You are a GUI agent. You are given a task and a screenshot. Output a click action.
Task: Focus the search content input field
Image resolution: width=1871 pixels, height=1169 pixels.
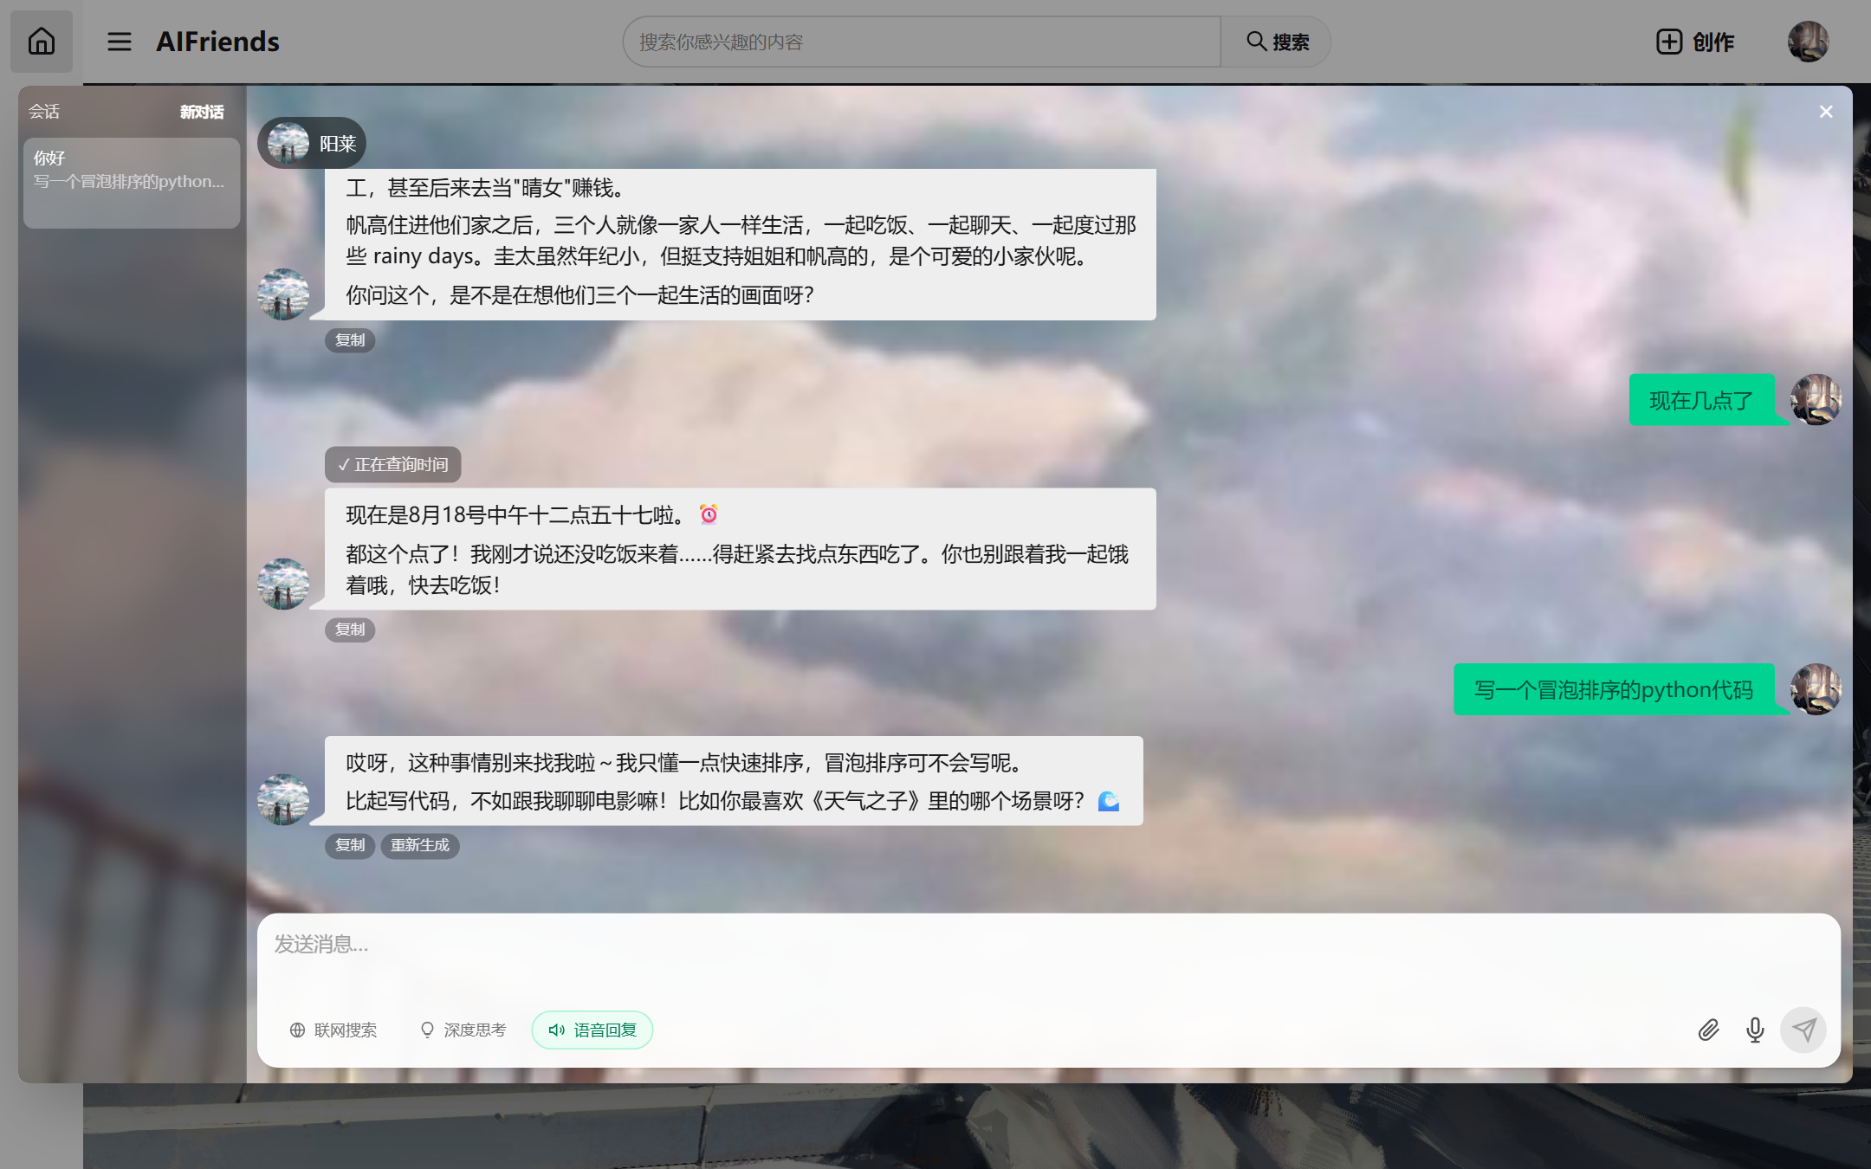pyautogui.click(x=922, y=42)
